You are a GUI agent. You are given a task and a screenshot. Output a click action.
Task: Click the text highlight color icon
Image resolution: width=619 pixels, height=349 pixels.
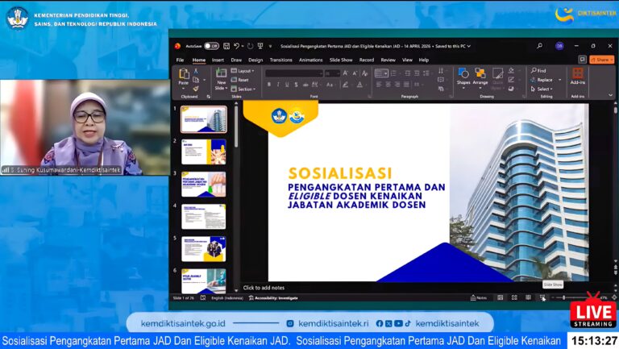[x=346, y=85]
